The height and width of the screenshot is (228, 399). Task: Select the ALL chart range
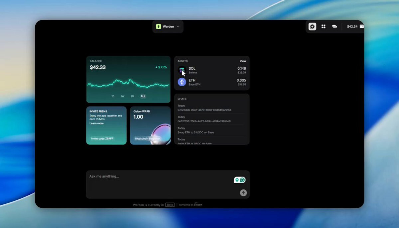(143, 96)
